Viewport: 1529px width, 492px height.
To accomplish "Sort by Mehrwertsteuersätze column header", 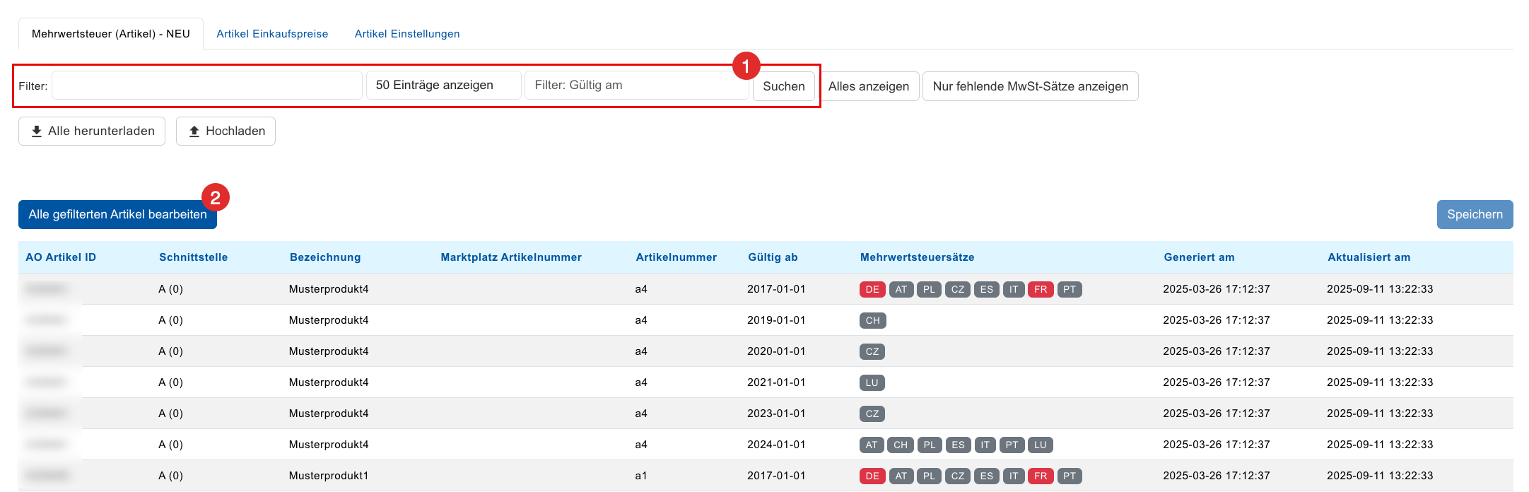I will pos(917,257).
